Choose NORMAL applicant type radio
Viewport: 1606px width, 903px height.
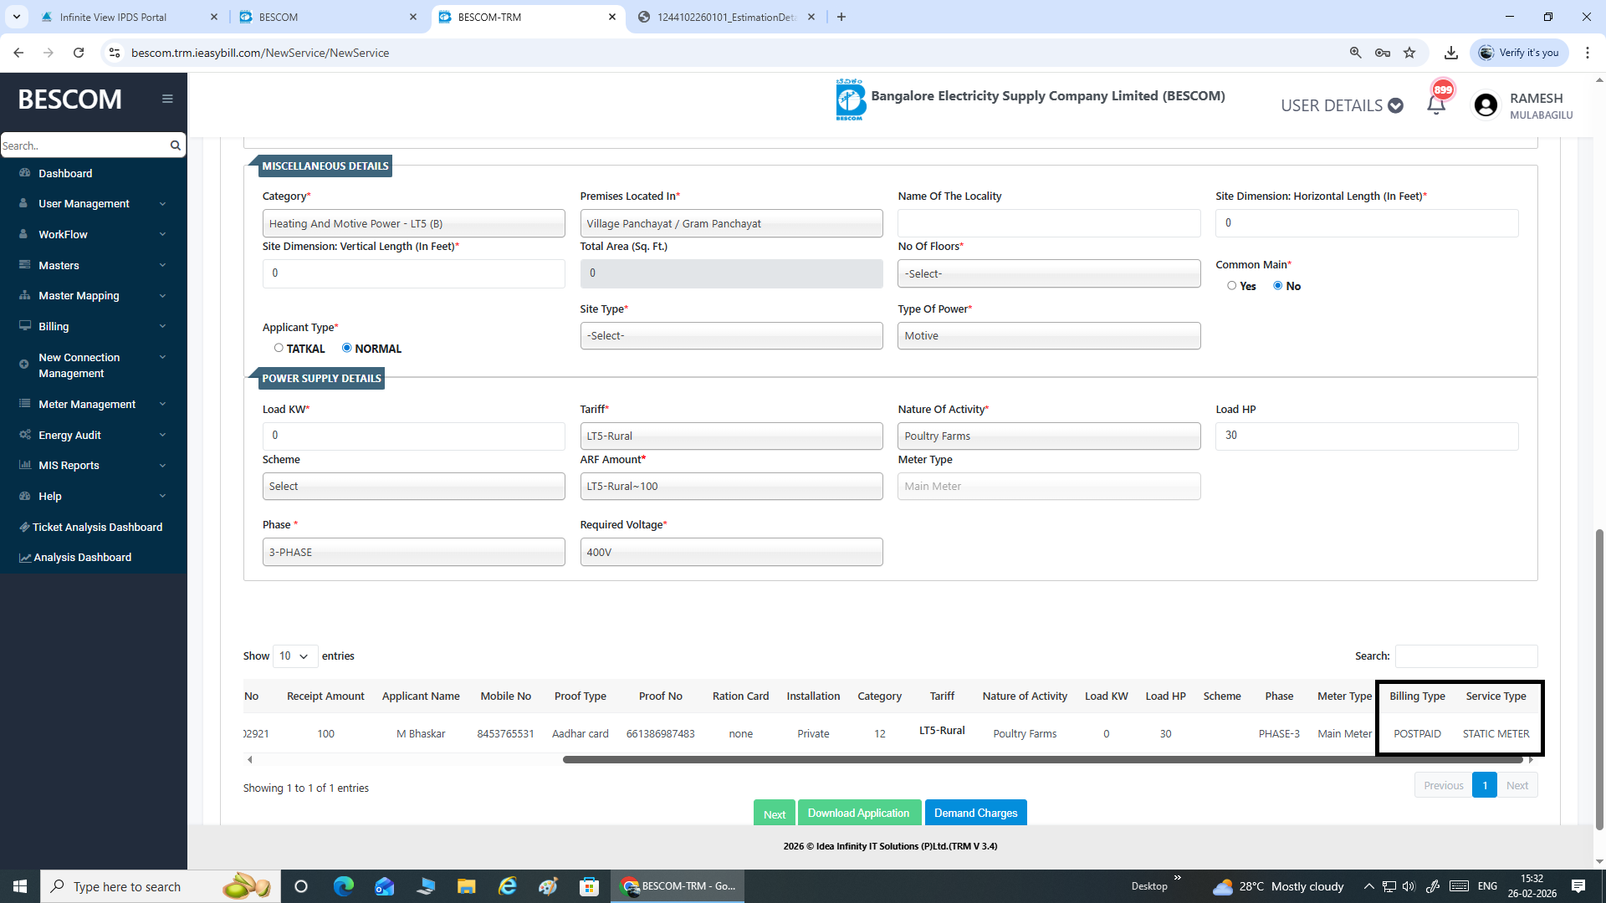(346, 348)
